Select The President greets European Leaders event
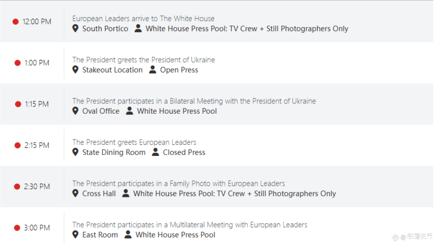The width and height of the screenshot is (435, 244). click(x=134, y=142)
